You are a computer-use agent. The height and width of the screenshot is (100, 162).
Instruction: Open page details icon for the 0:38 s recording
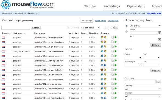coord(112,79)
